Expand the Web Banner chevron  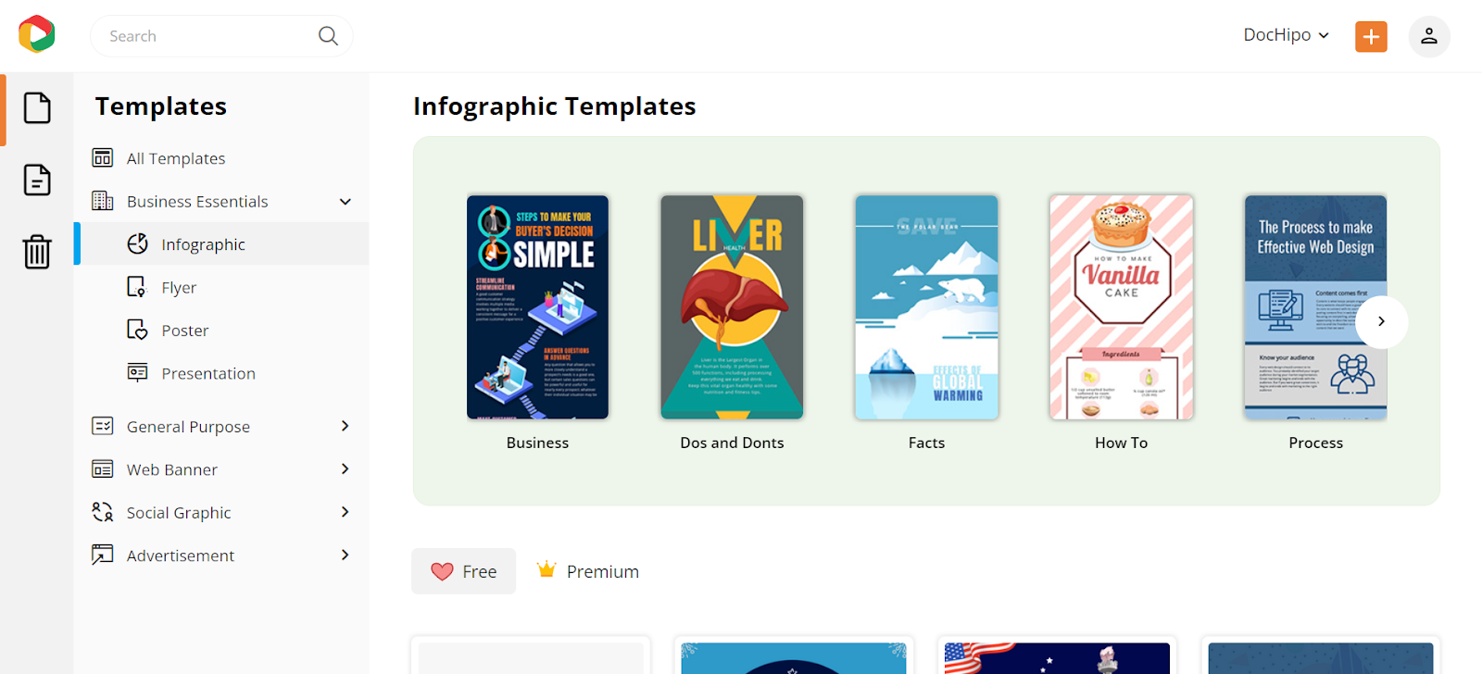click(345, 468)
